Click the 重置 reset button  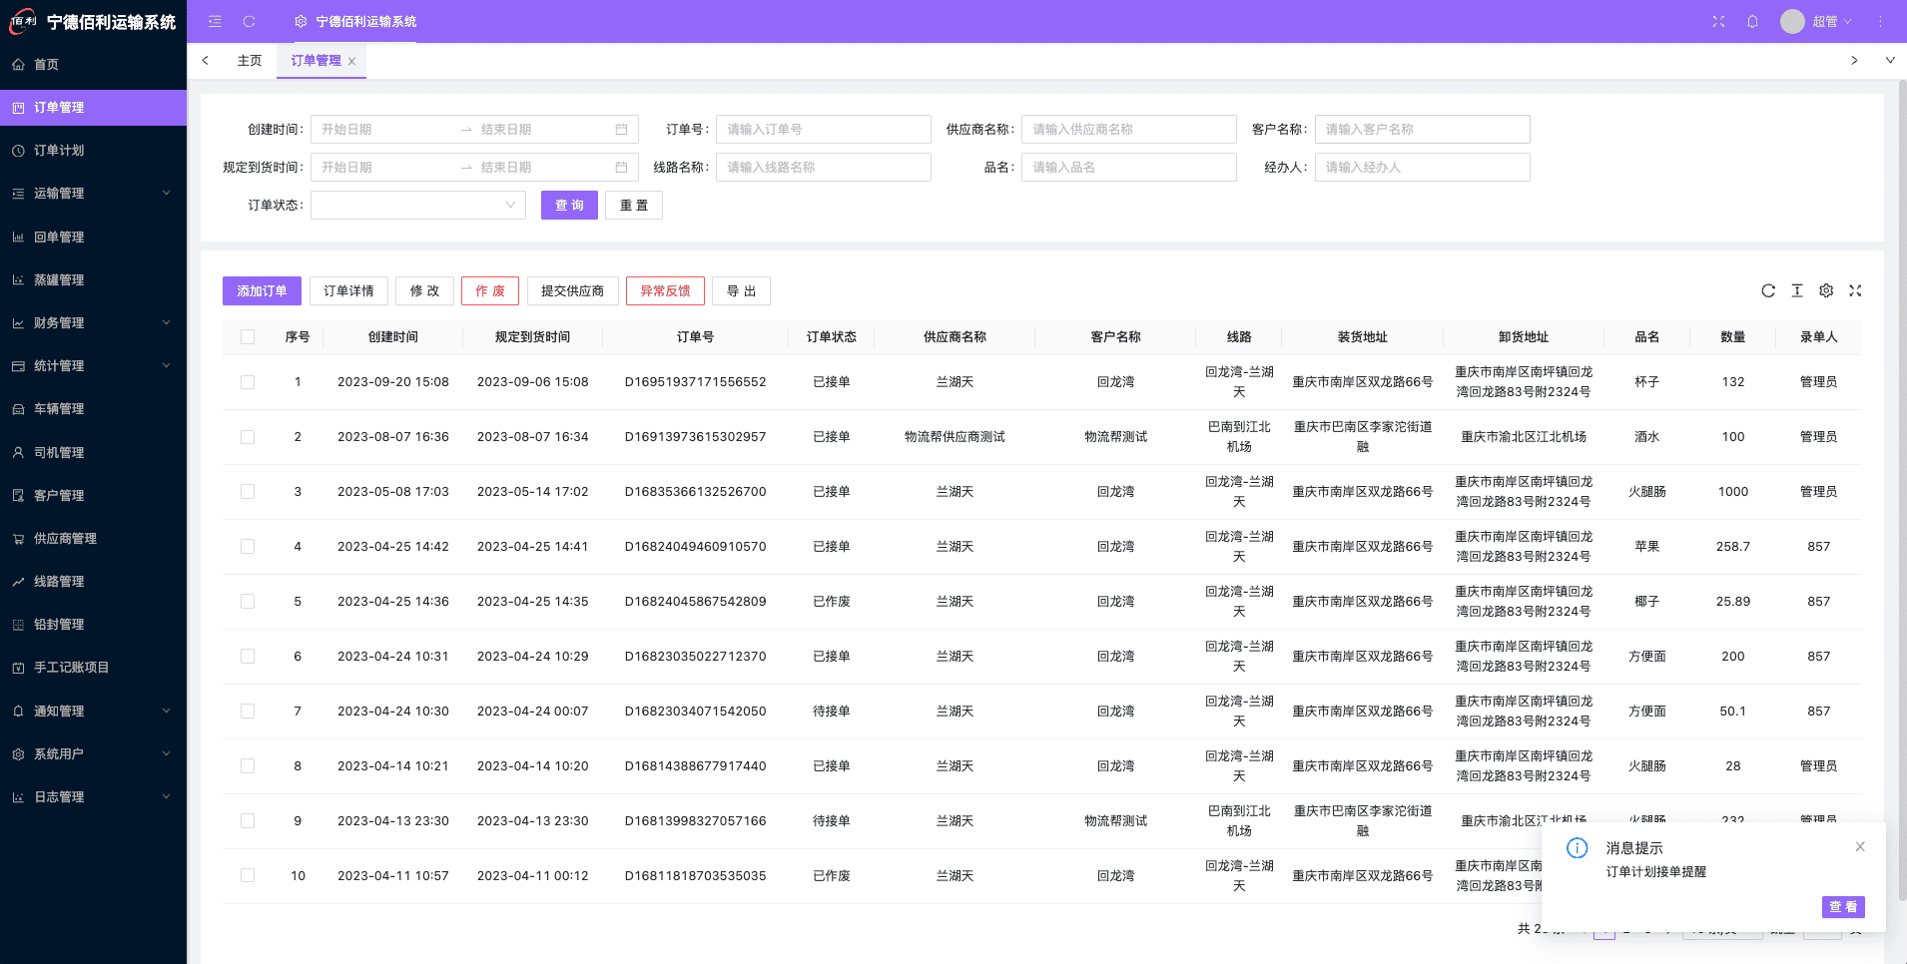click(x=634, y=205)
